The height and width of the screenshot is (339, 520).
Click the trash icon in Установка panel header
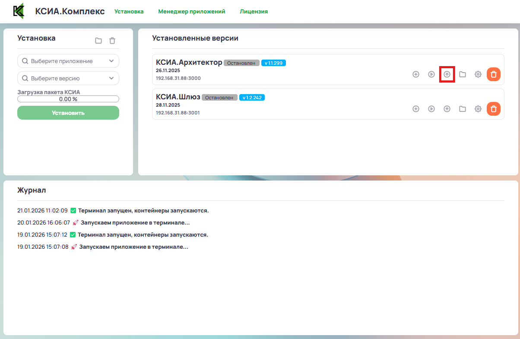(x=112, y=40)
